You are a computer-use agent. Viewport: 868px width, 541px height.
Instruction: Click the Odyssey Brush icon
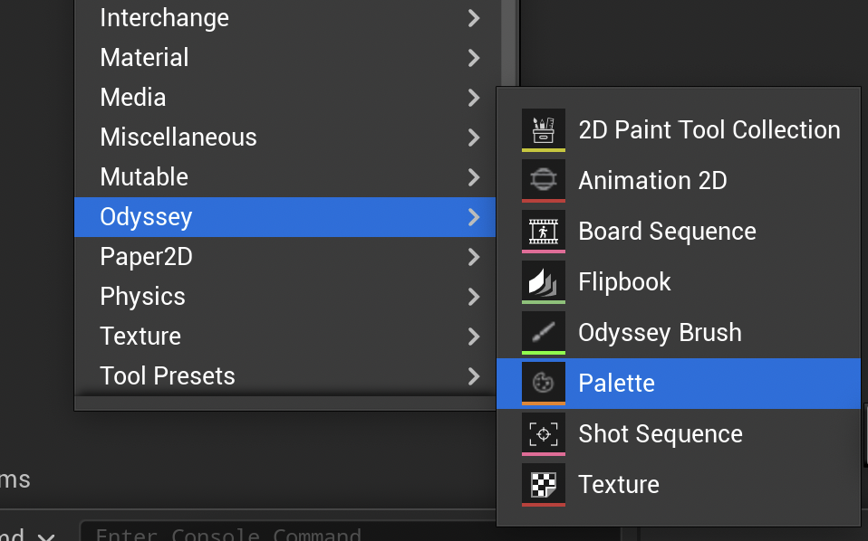[543, 333]
